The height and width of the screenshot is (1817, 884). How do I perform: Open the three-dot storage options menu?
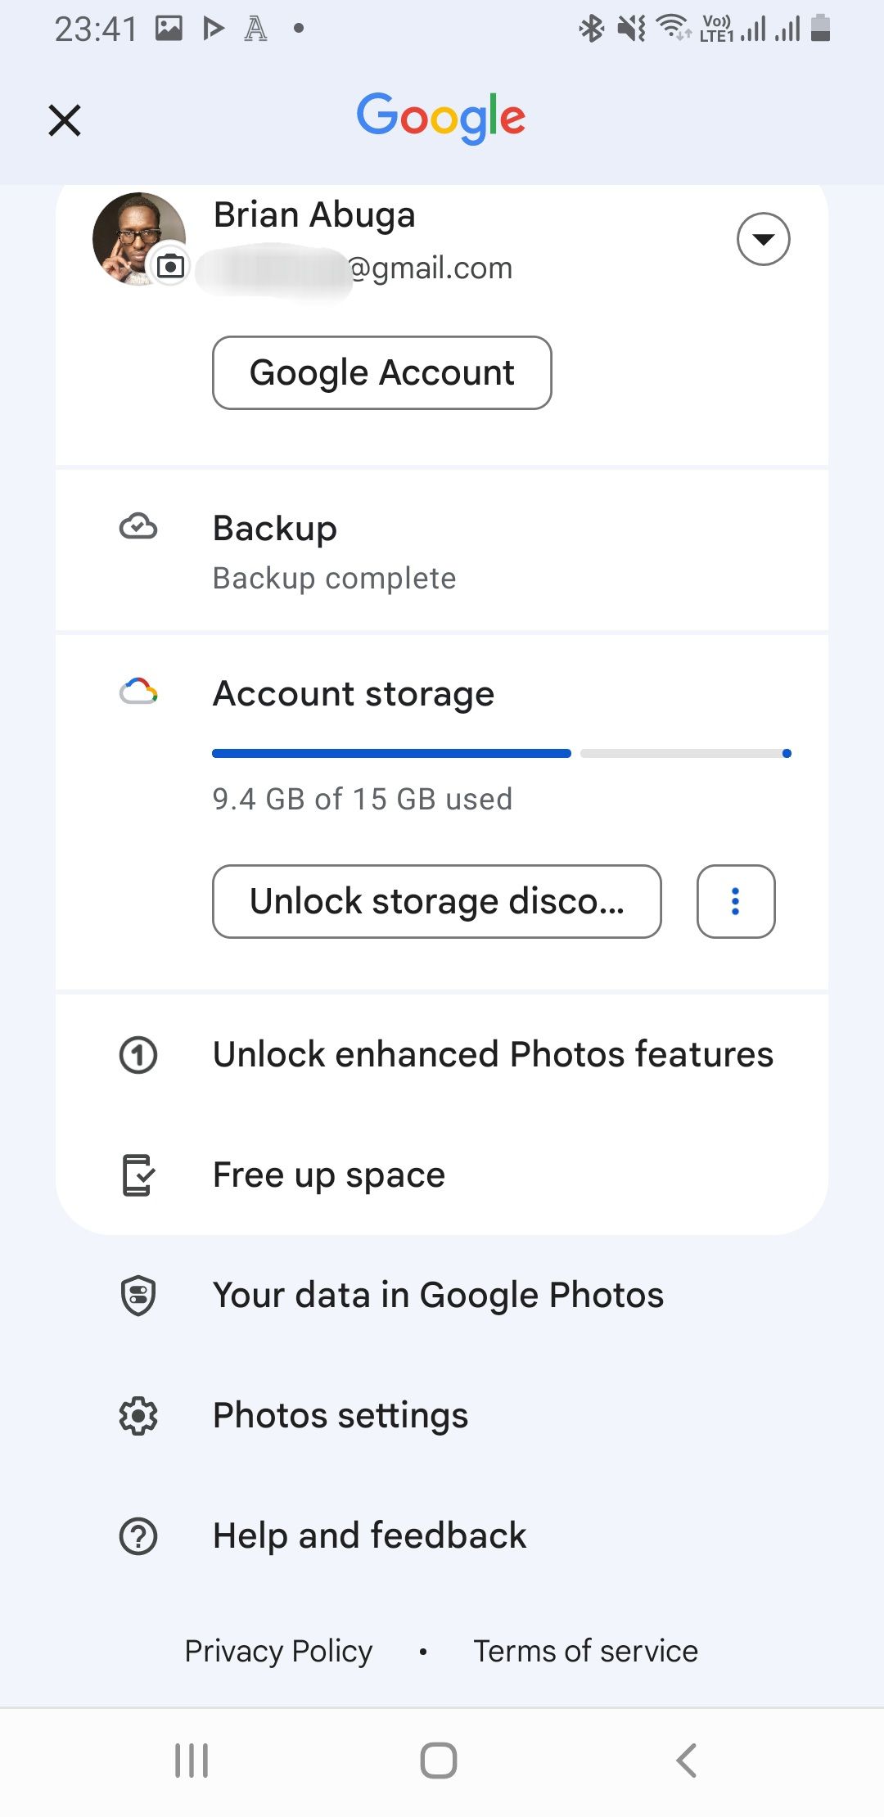[x=735, y=902]
